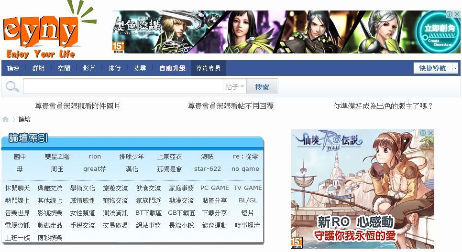
Task: Close the 仙境RO sidebar ad
Action: (430, 133)
